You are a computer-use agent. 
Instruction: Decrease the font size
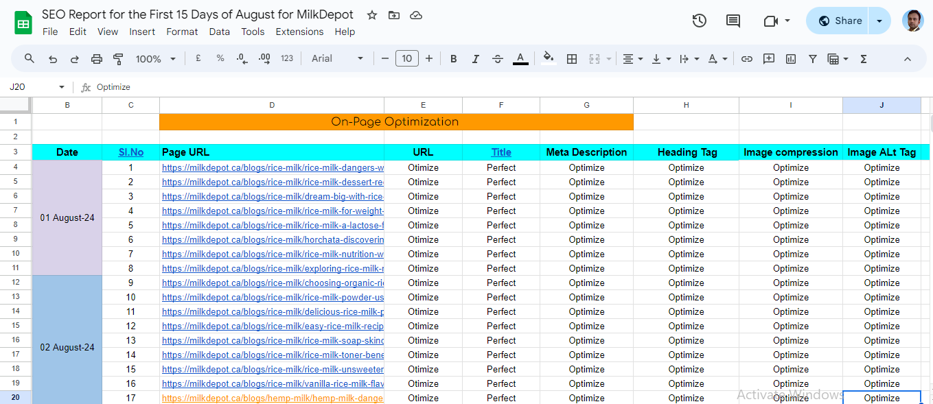[385, 59]
